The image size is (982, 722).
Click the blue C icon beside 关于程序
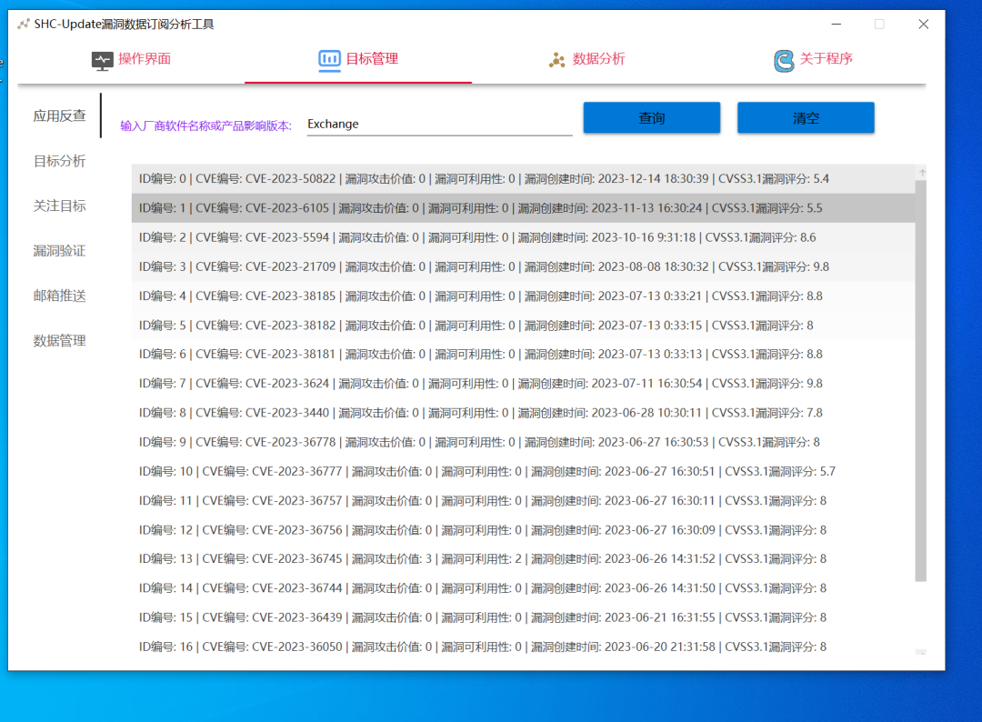[784, 60]
